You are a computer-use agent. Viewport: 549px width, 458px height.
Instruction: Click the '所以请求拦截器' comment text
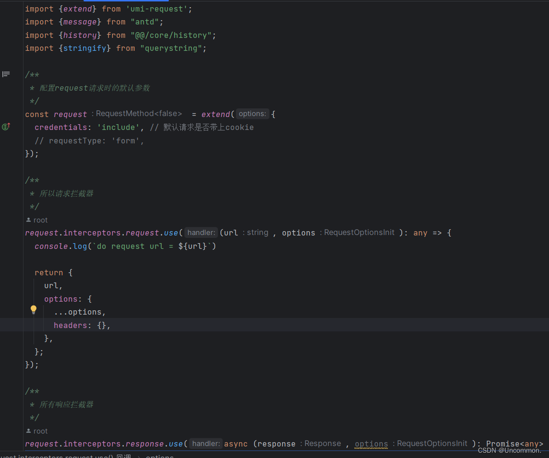click(x=66, y=194)
